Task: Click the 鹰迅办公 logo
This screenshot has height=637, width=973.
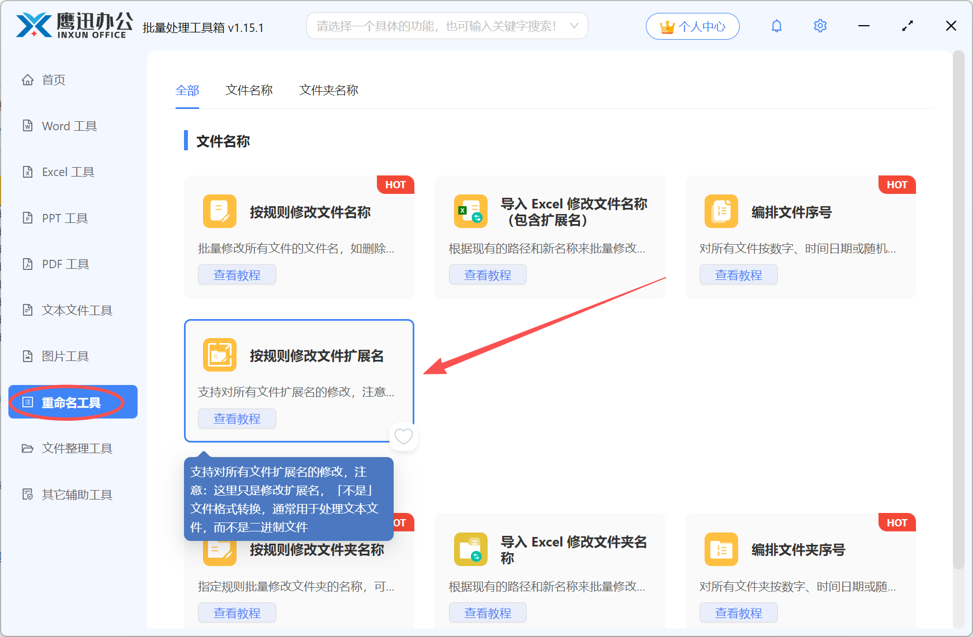Action: (x=74, y=26)
